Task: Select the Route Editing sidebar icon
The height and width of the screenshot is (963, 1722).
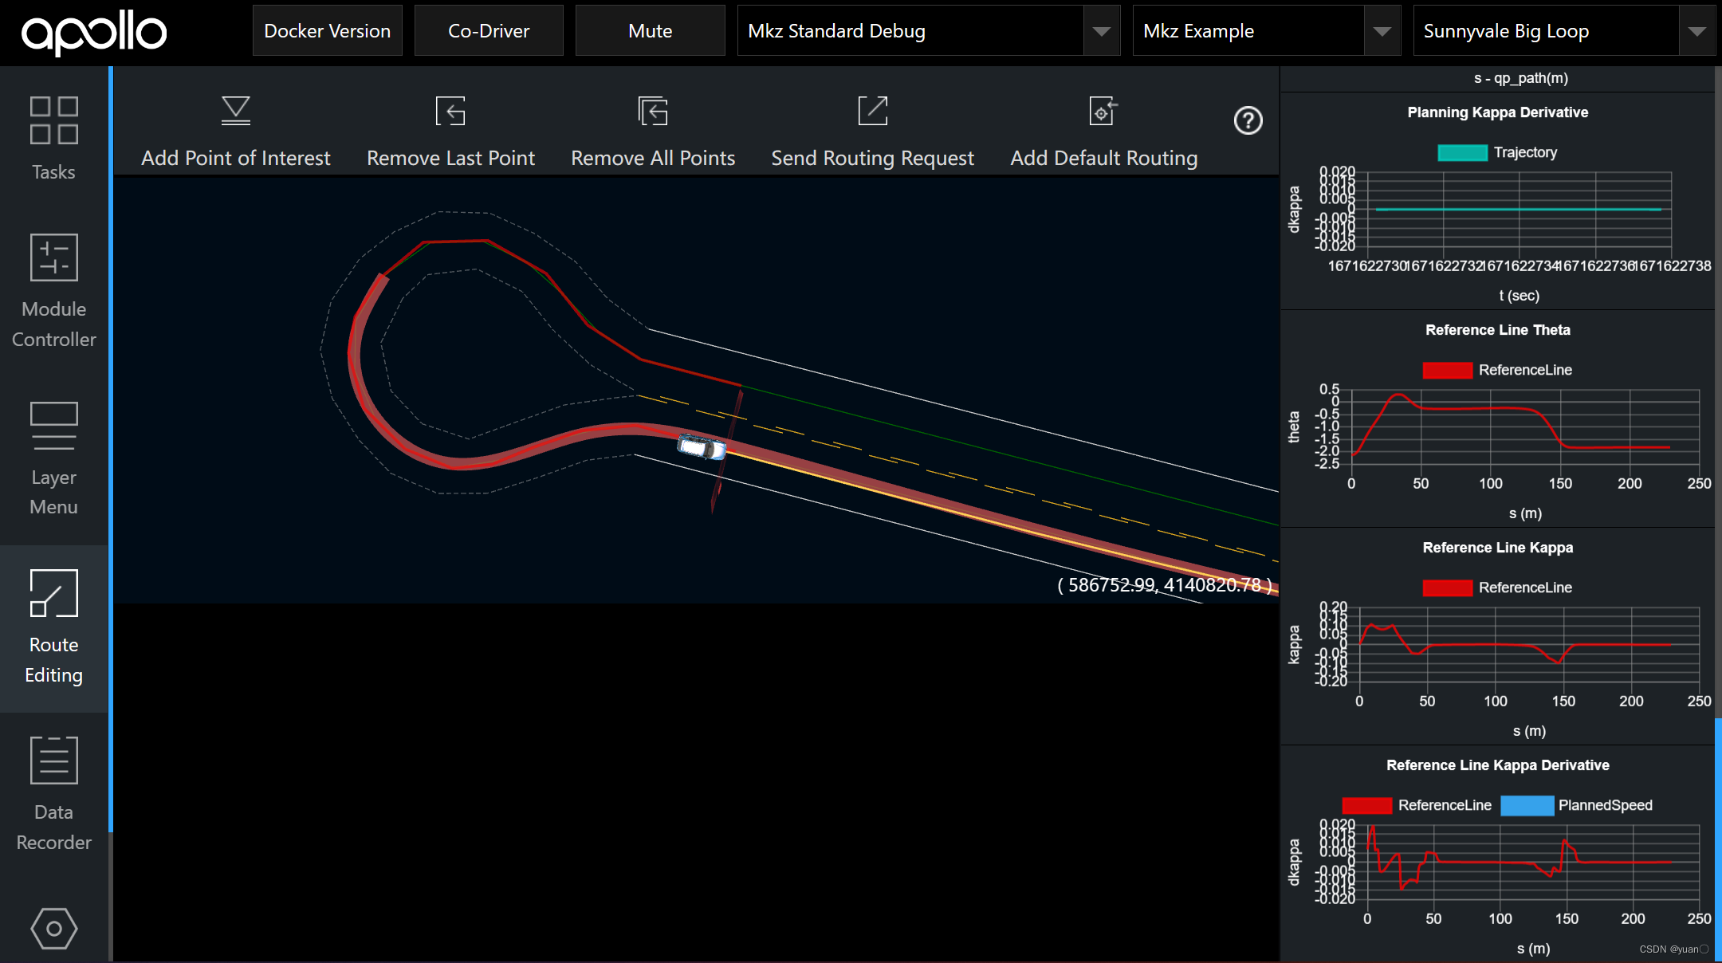Action: (x=53, y=593)
